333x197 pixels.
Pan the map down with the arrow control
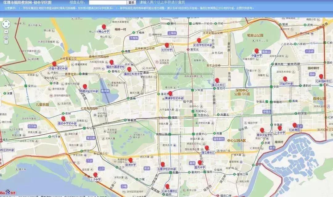pyautogui.click(x=6, y=27)
